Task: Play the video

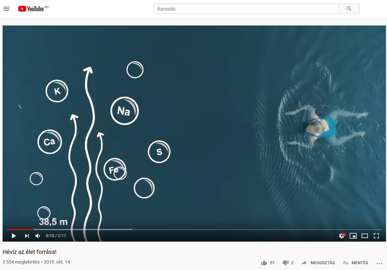Action: [14, 236]
